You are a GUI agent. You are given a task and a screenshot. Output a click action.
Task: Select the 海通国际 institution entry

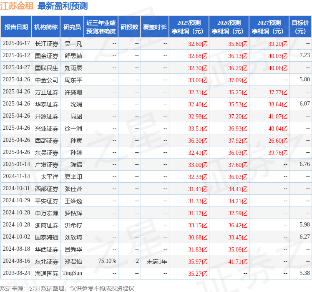coord(47,274)
